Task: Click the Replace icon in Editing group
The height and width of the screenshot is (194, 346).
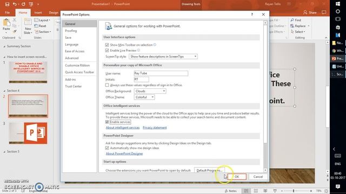Action: (292, 26)
